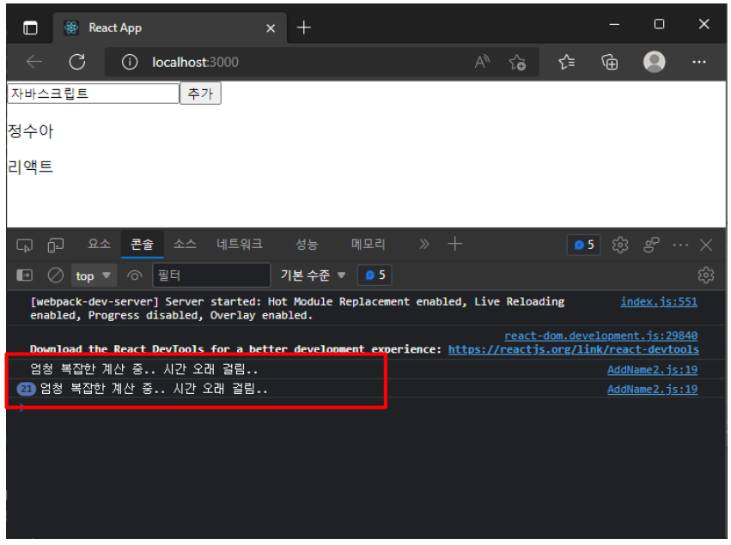
Task: Open the vertical tabs panel icon
Action: click(30, 28)
